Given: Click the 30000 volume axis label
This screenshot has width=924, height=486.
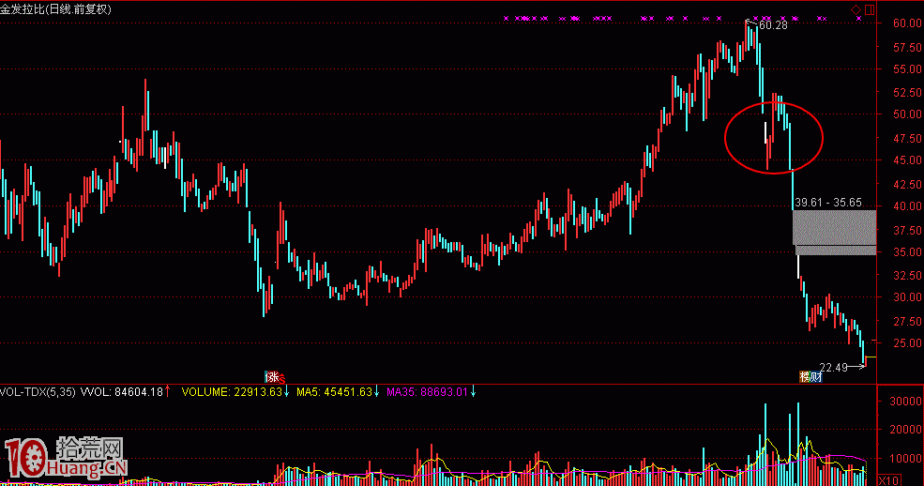Looking at the screenshot, I should coord(905,402).
